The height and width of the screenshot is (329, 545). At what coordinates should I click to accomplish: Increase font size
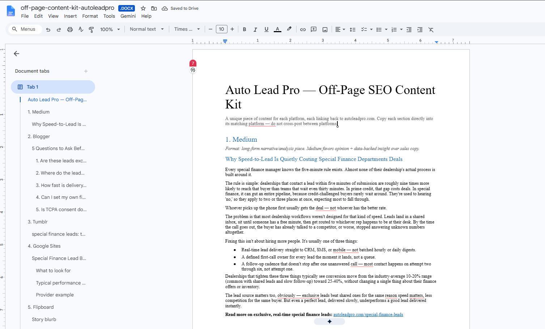click(x=232, y=29)
